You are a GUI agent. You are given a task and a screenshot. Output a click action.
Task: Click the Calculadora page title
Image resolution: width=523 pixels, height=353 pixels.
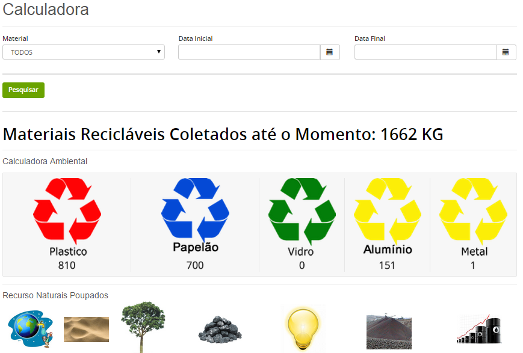(46, 10)
